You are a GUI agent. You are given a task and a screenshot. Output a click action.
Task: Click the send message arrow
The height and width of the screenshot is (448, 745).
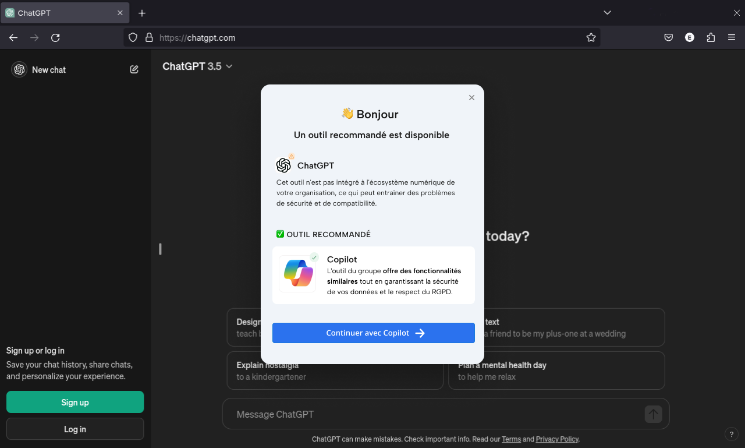point(652,414)
